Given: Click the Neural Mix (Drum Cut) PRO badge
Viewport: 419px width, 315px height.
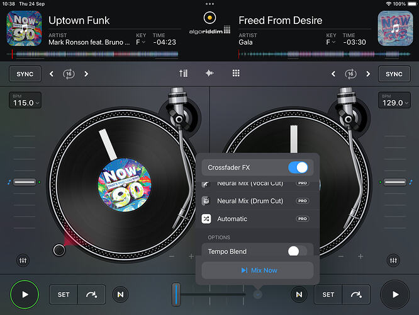Looking at the screenshot, I should point(303,201).
